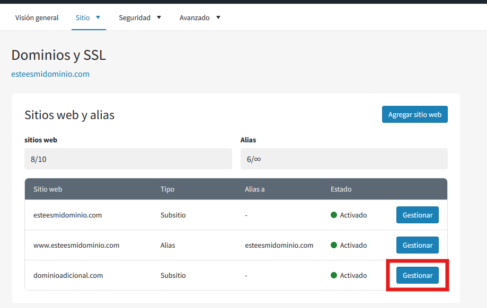
Task: Select the dominioadicional.com site name
Action: 68,275
